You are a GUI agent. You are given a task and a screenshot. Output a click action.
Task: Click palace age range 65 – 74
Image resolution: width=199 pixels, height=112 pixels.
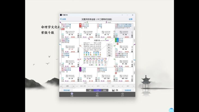[x=107, y=35]
